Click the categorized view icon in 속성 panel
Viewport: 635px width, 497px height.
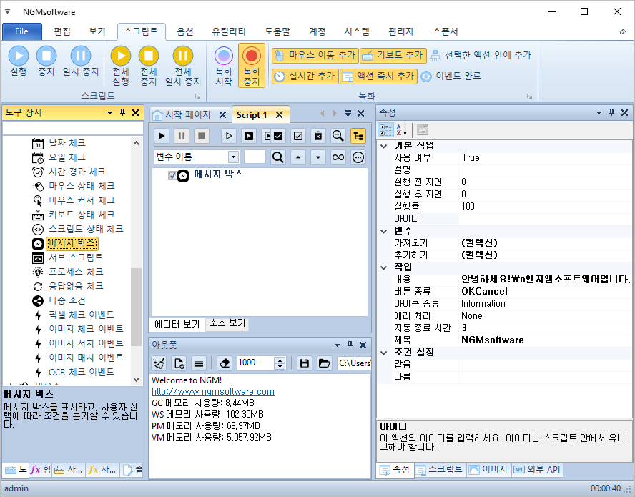(x=385, y=130)
